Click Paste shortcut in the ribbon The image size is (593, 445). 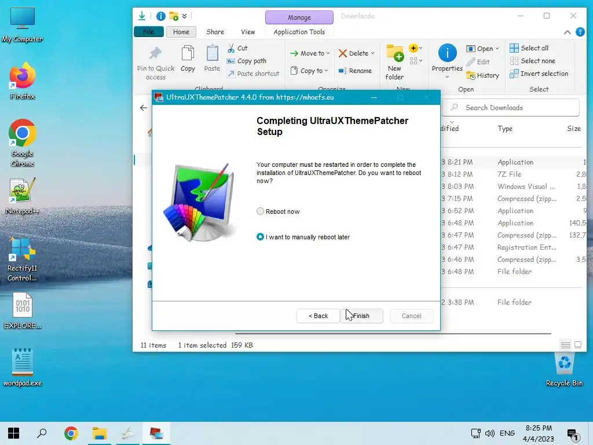coord(254,74)
